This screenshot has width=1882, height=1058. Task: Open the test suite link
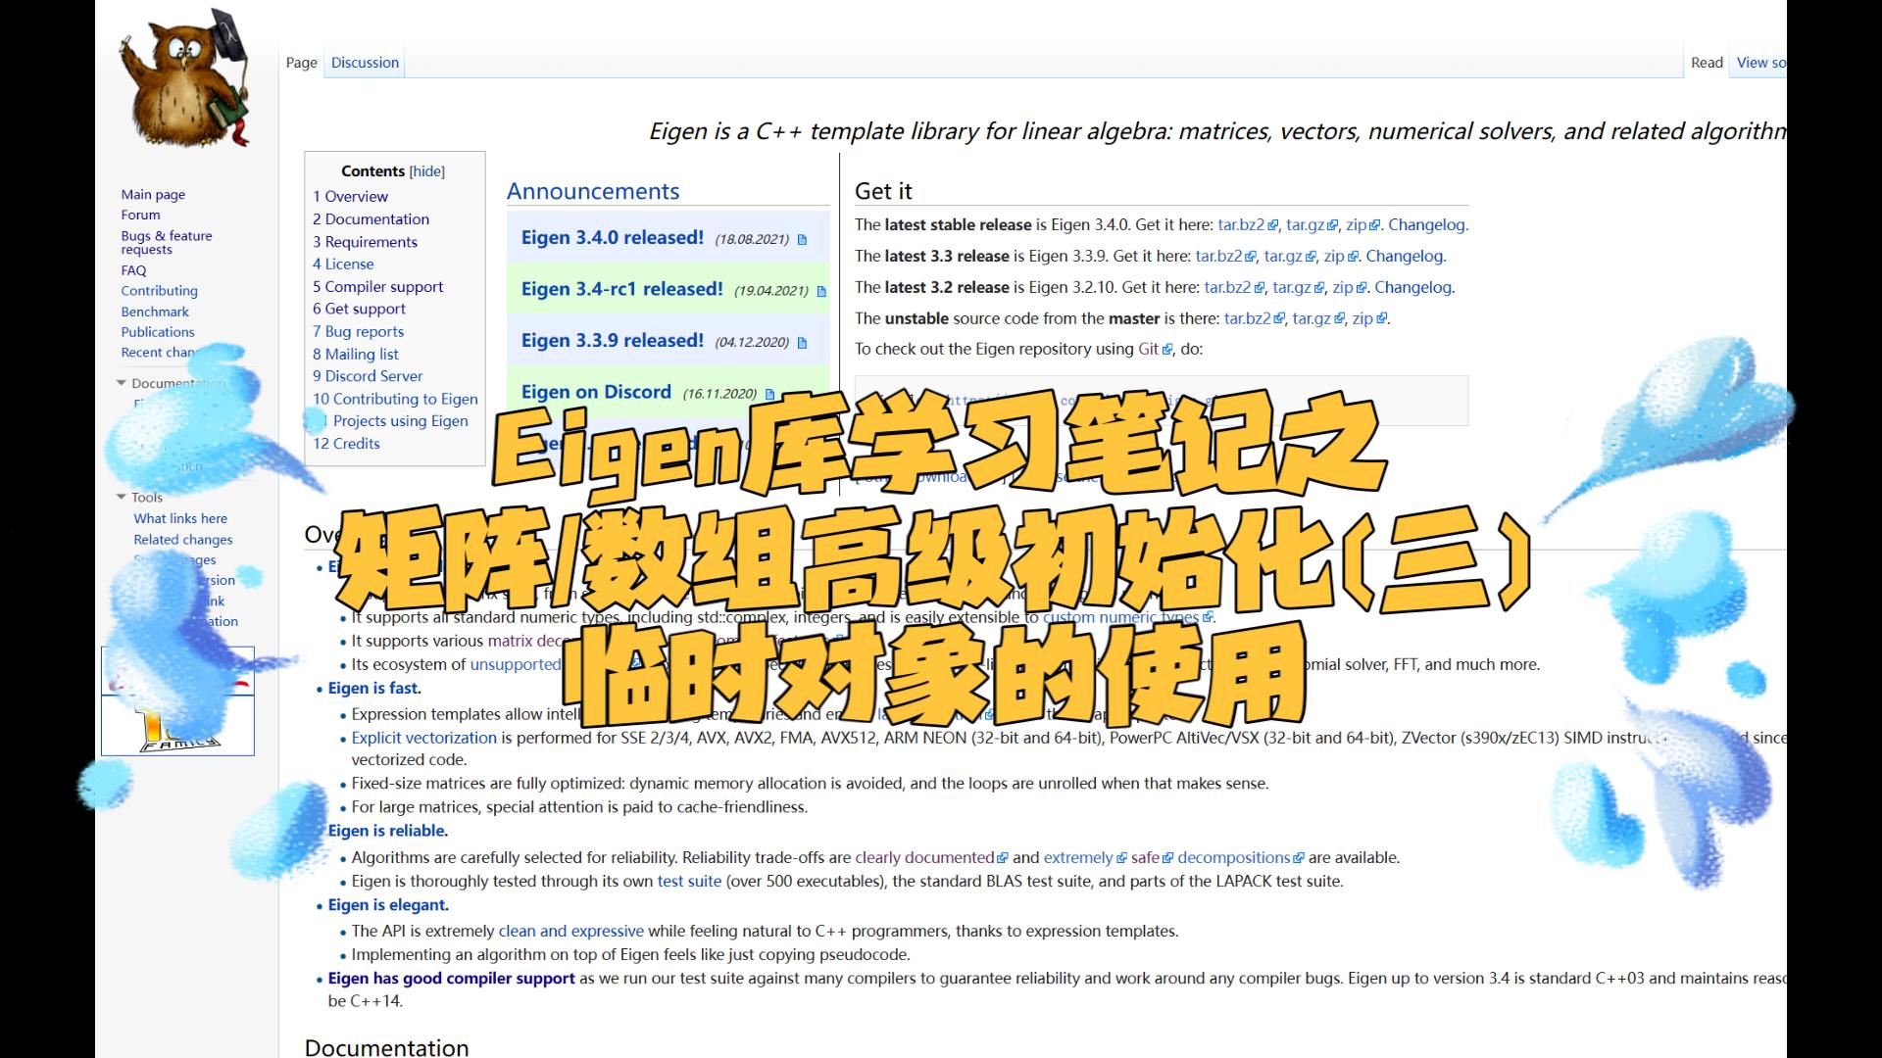click(x=689, y=881)
